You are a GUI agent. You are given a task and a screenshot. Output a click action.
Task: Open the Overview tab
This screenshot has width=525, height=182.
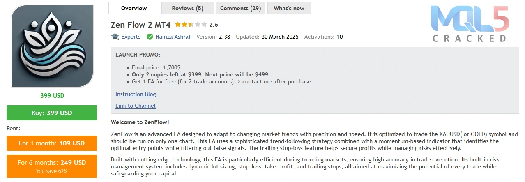(134, 8)
